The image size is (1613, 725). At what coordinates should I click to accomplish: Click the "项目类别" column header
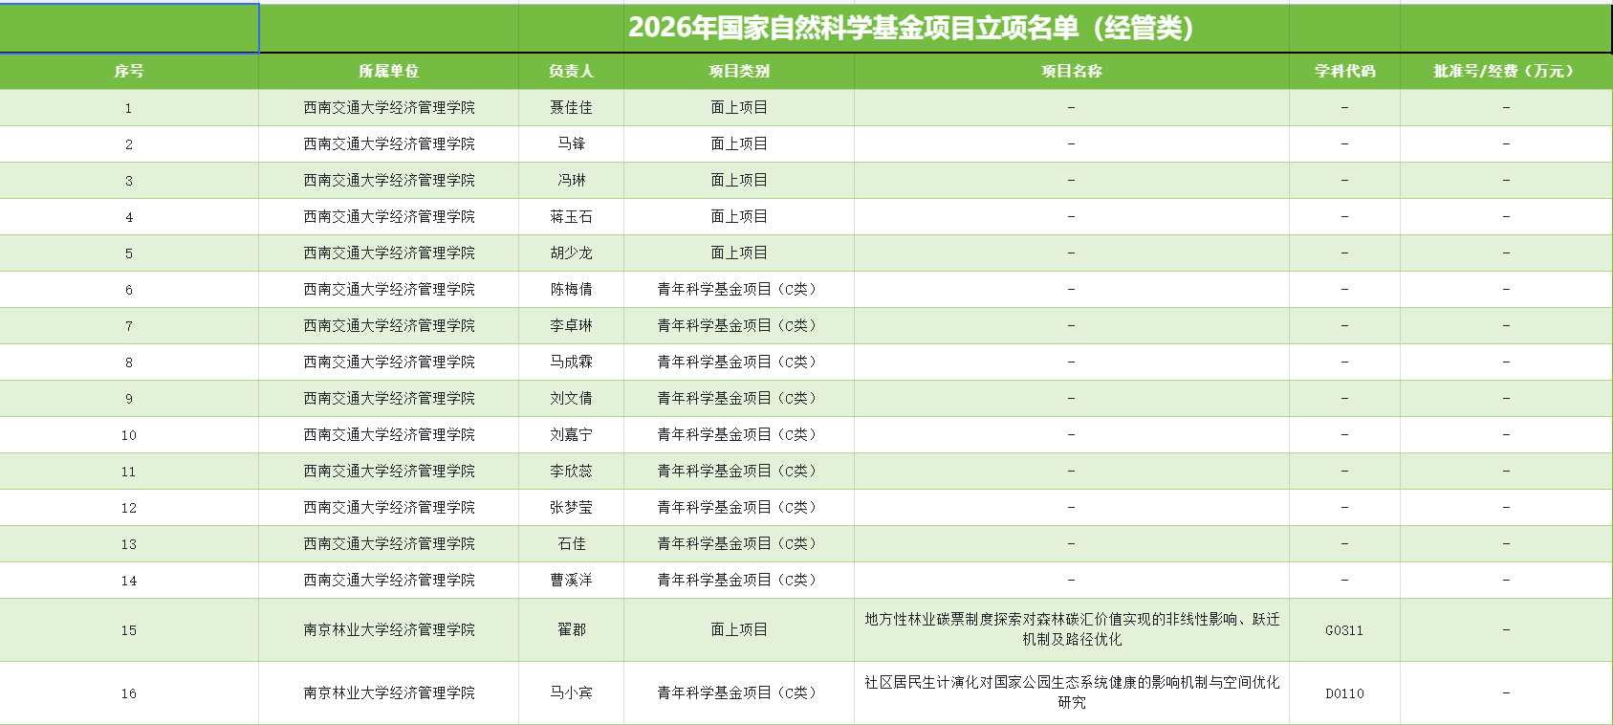pyautogui.click(x=738, y=71)
